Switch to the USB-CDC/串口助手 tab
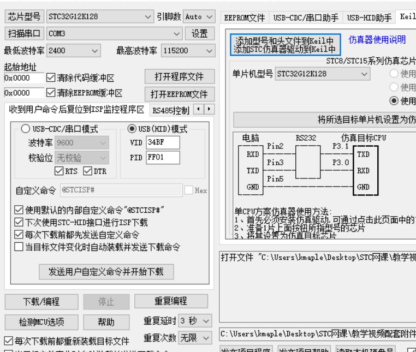Image resolution: width=416 pixels, height=352 pixels. pyautogui.click(x=306, y=18)
